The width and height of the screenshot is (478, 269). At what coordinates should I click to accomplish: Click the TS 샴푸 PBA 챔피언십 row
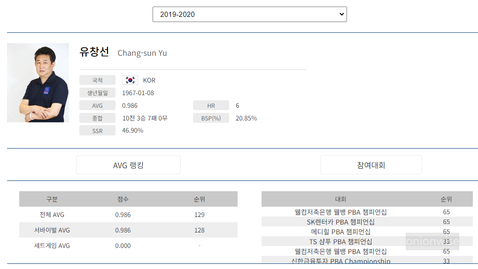tap(367, 242)
